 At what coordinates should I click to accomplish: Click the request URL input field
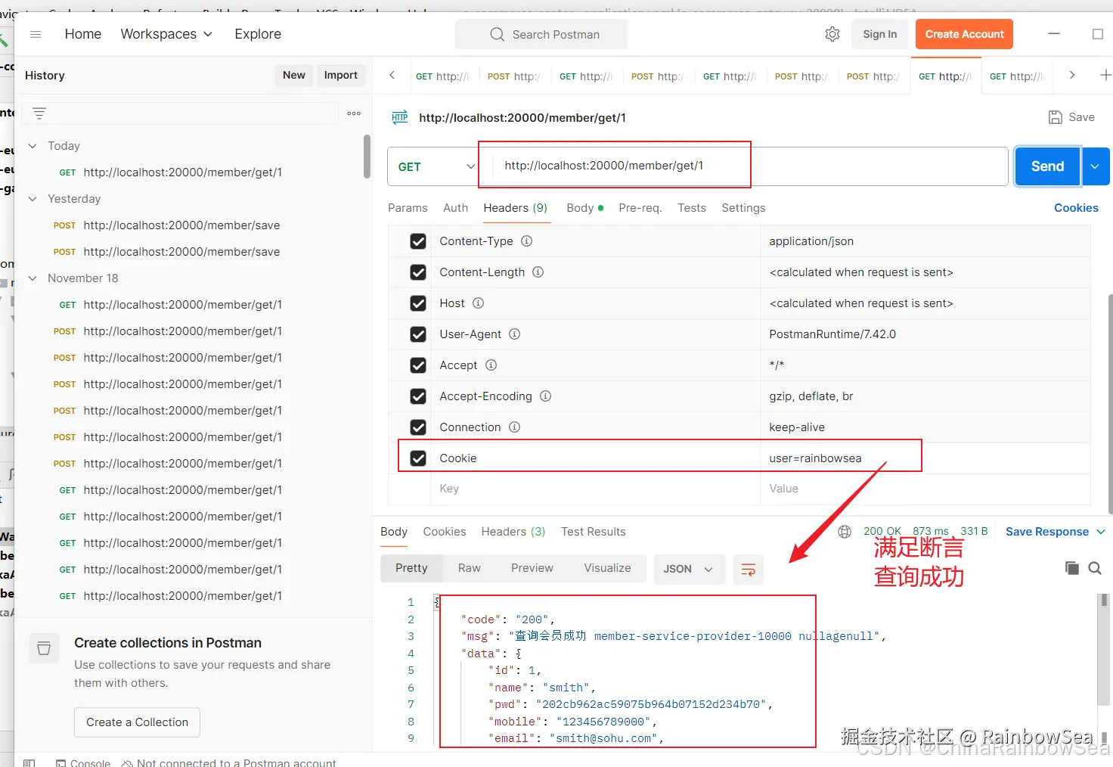tap(749, 166)
